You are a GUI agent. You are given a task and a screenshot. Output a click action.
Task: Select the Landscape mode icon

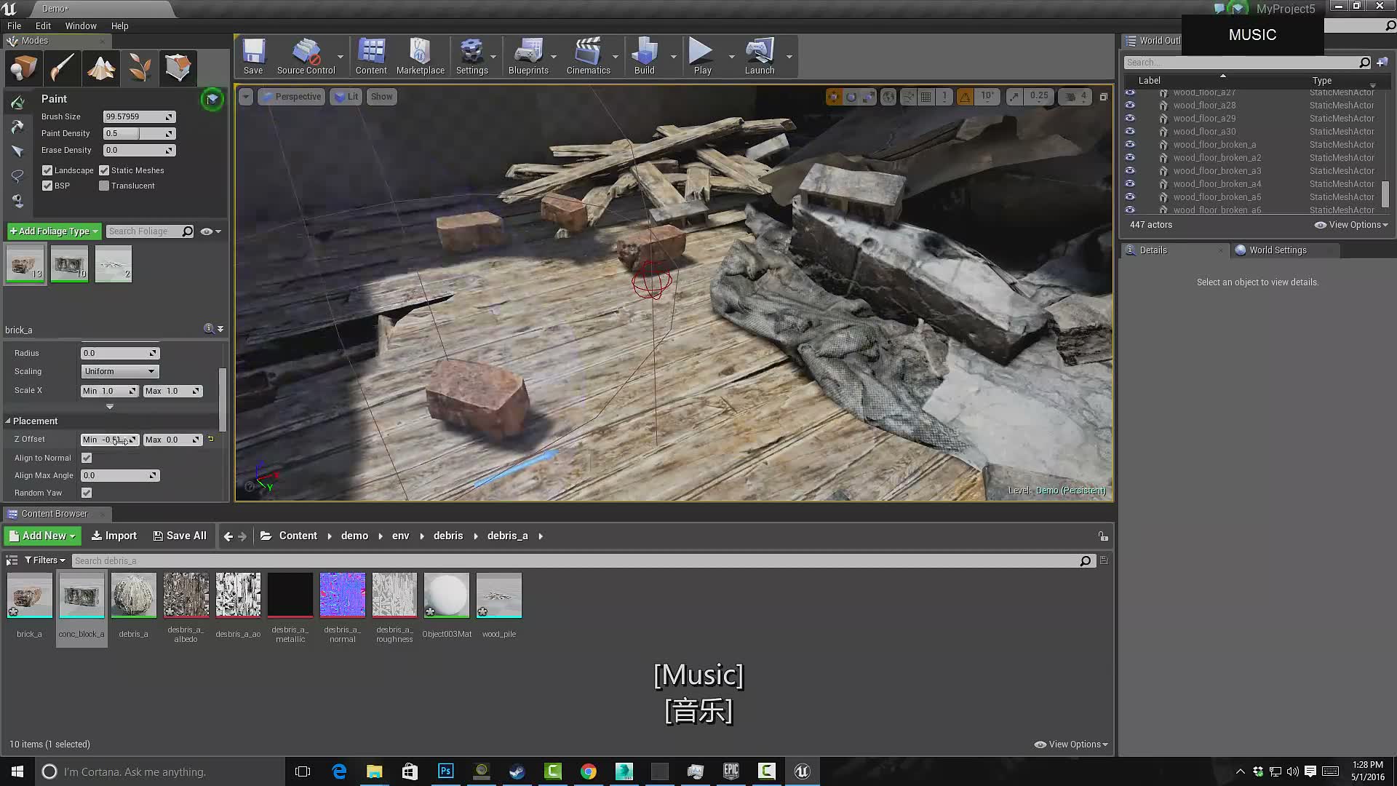tap(101, 68)
